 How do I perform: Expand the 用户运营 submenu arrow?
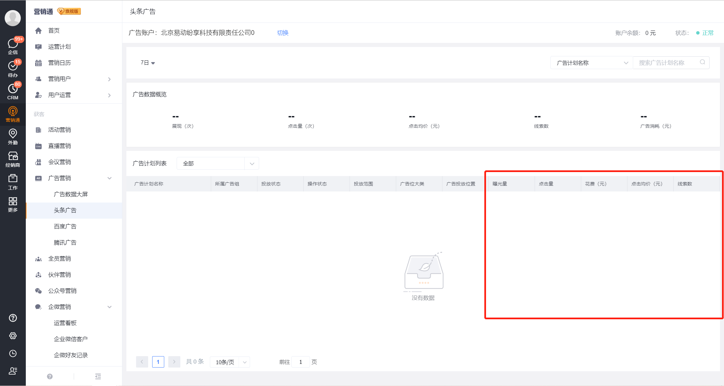coord(109,95)
